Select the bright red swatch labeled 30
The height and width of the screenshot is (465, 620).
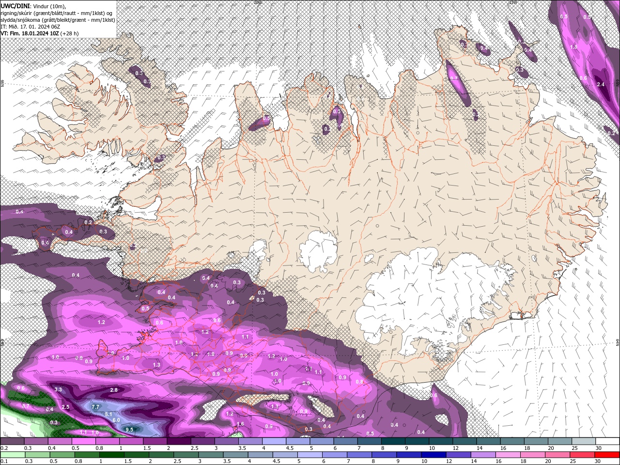(607, 454)
